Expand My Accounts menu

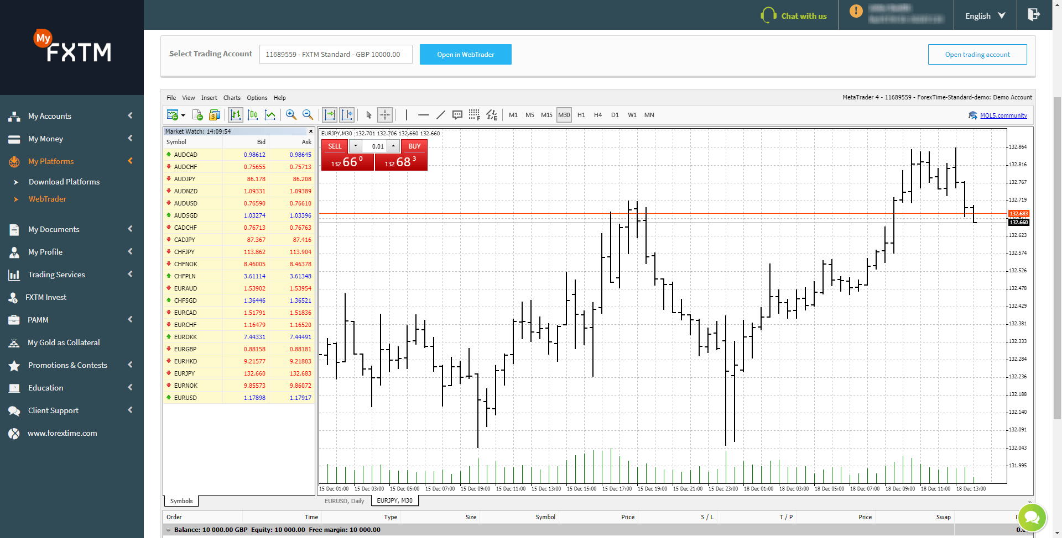71,116
